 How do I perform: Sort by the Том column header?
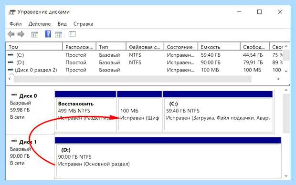34,47
